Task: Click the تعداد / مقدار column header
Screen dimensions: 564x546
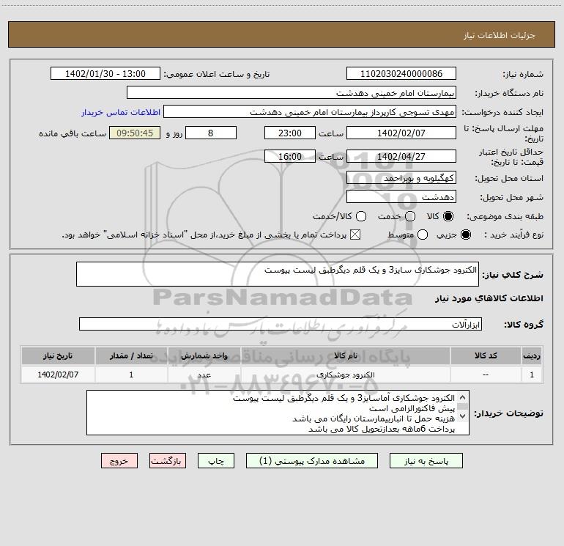Action: click(x=131, y=355)
